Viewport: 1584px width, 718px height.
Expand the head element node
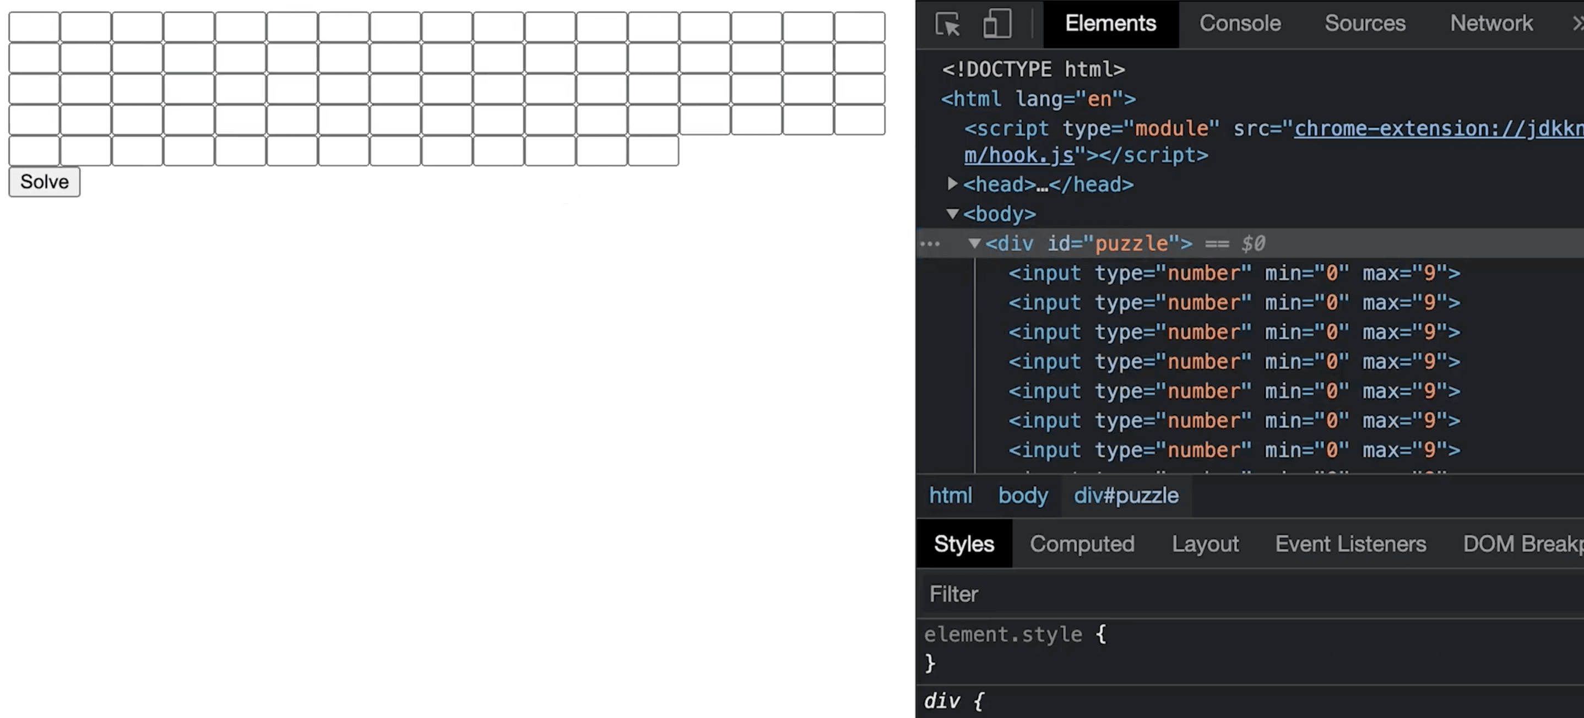(952, 183)
